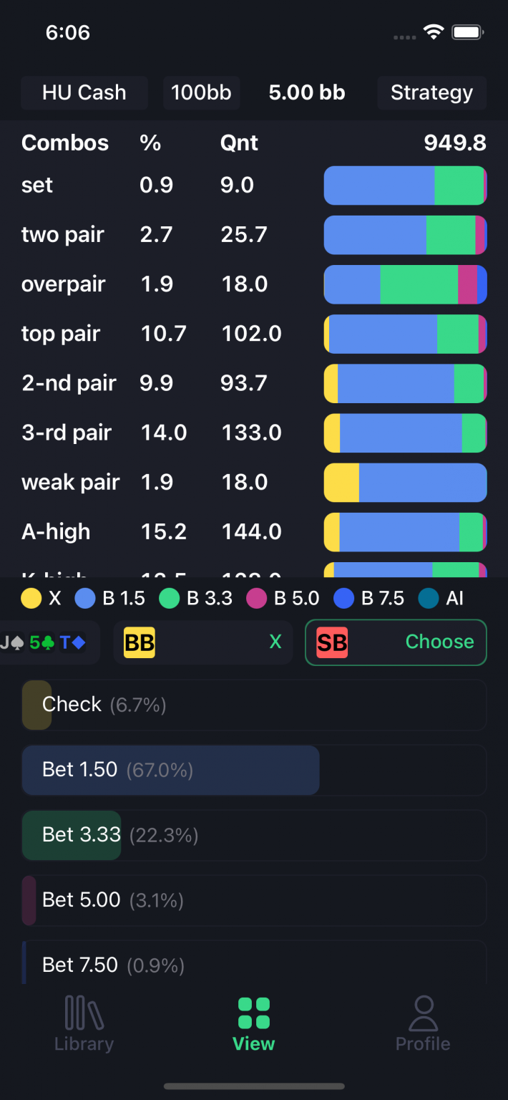This screenshot has width=508, height=1100.
Task: Select the B 7.5 legend icon
Action: [x=344, y=598]
